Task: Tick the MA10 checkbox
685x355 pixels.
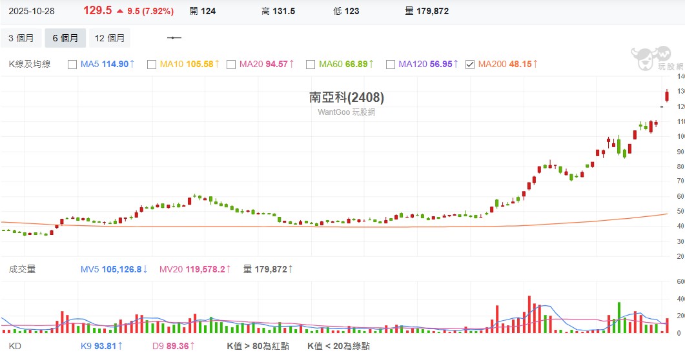Action: coord(152,64)
